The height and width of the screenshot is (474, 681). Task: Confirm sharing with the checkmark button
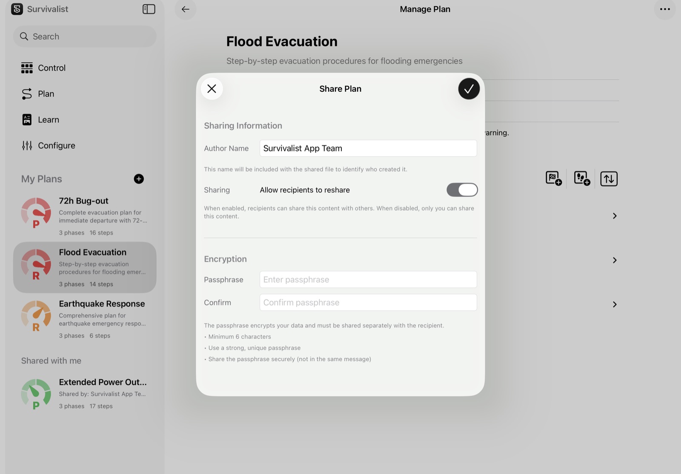(469, 88)
